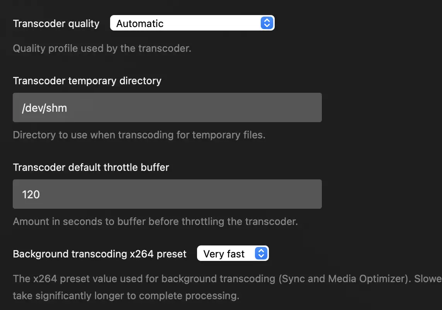The height and width of the screenshot is (310, 442).
Task: Click the "Amount in seconds to buffer" help text
Action: 155,222
